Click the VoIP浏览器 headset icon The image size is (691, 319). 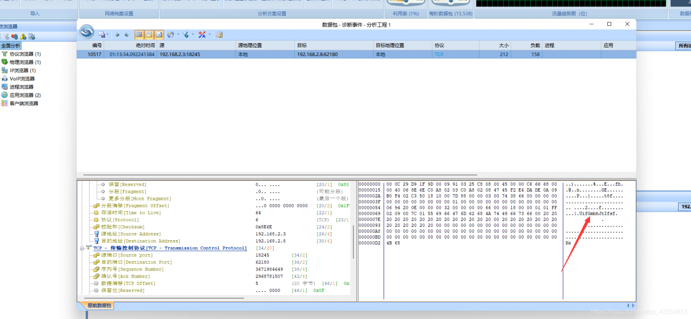tap(4, 78)
